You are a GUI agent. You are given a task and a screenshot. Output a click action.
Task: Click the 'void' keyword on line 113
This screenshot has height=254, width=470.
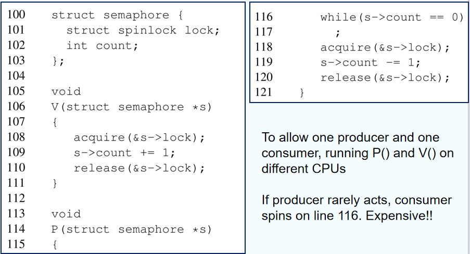66,214
